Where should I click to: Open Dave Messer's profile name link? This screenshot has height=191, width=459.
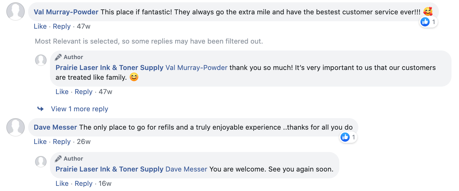tap(55, 127)
